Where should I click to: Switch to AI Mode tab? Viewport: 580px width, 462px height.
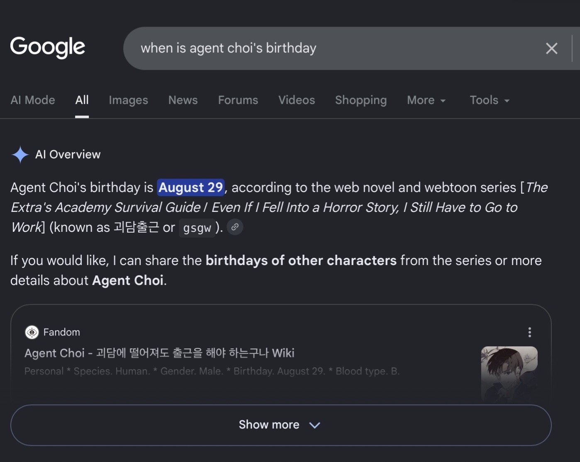(x=33, y=100)
